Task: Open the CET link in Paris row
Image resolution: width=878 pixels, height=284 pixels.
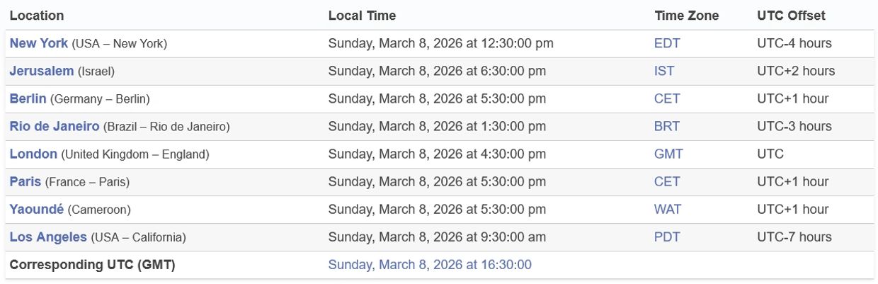Action: pyautogui.click(x=667, y=181)
